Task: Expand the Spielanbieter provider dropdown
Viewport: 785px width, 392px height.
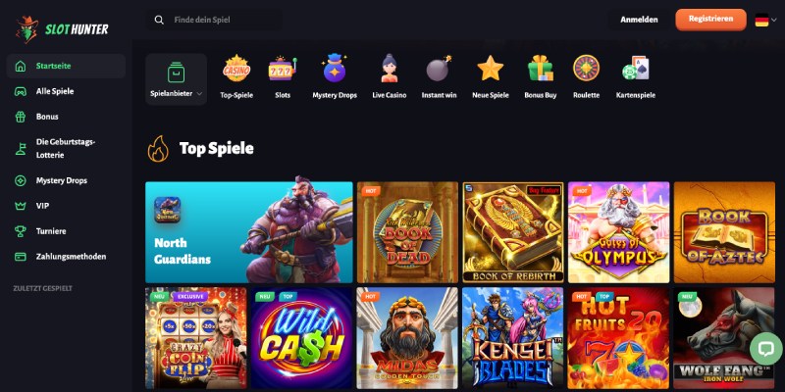Action: [177, 79]
